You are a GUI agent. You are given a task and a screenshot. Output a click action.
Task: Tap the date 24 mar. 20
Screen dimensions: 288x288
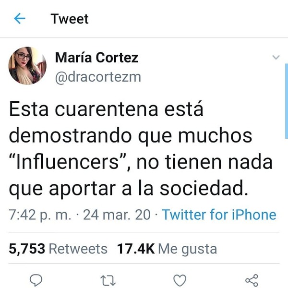click(x=117, y=215)
